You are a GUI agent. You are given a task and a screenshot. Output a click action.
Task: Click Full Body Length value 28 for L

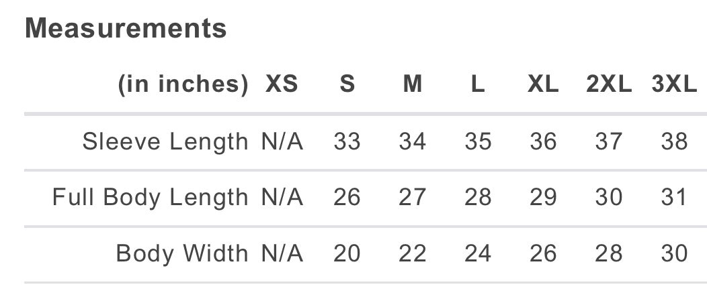pos(478,198)
